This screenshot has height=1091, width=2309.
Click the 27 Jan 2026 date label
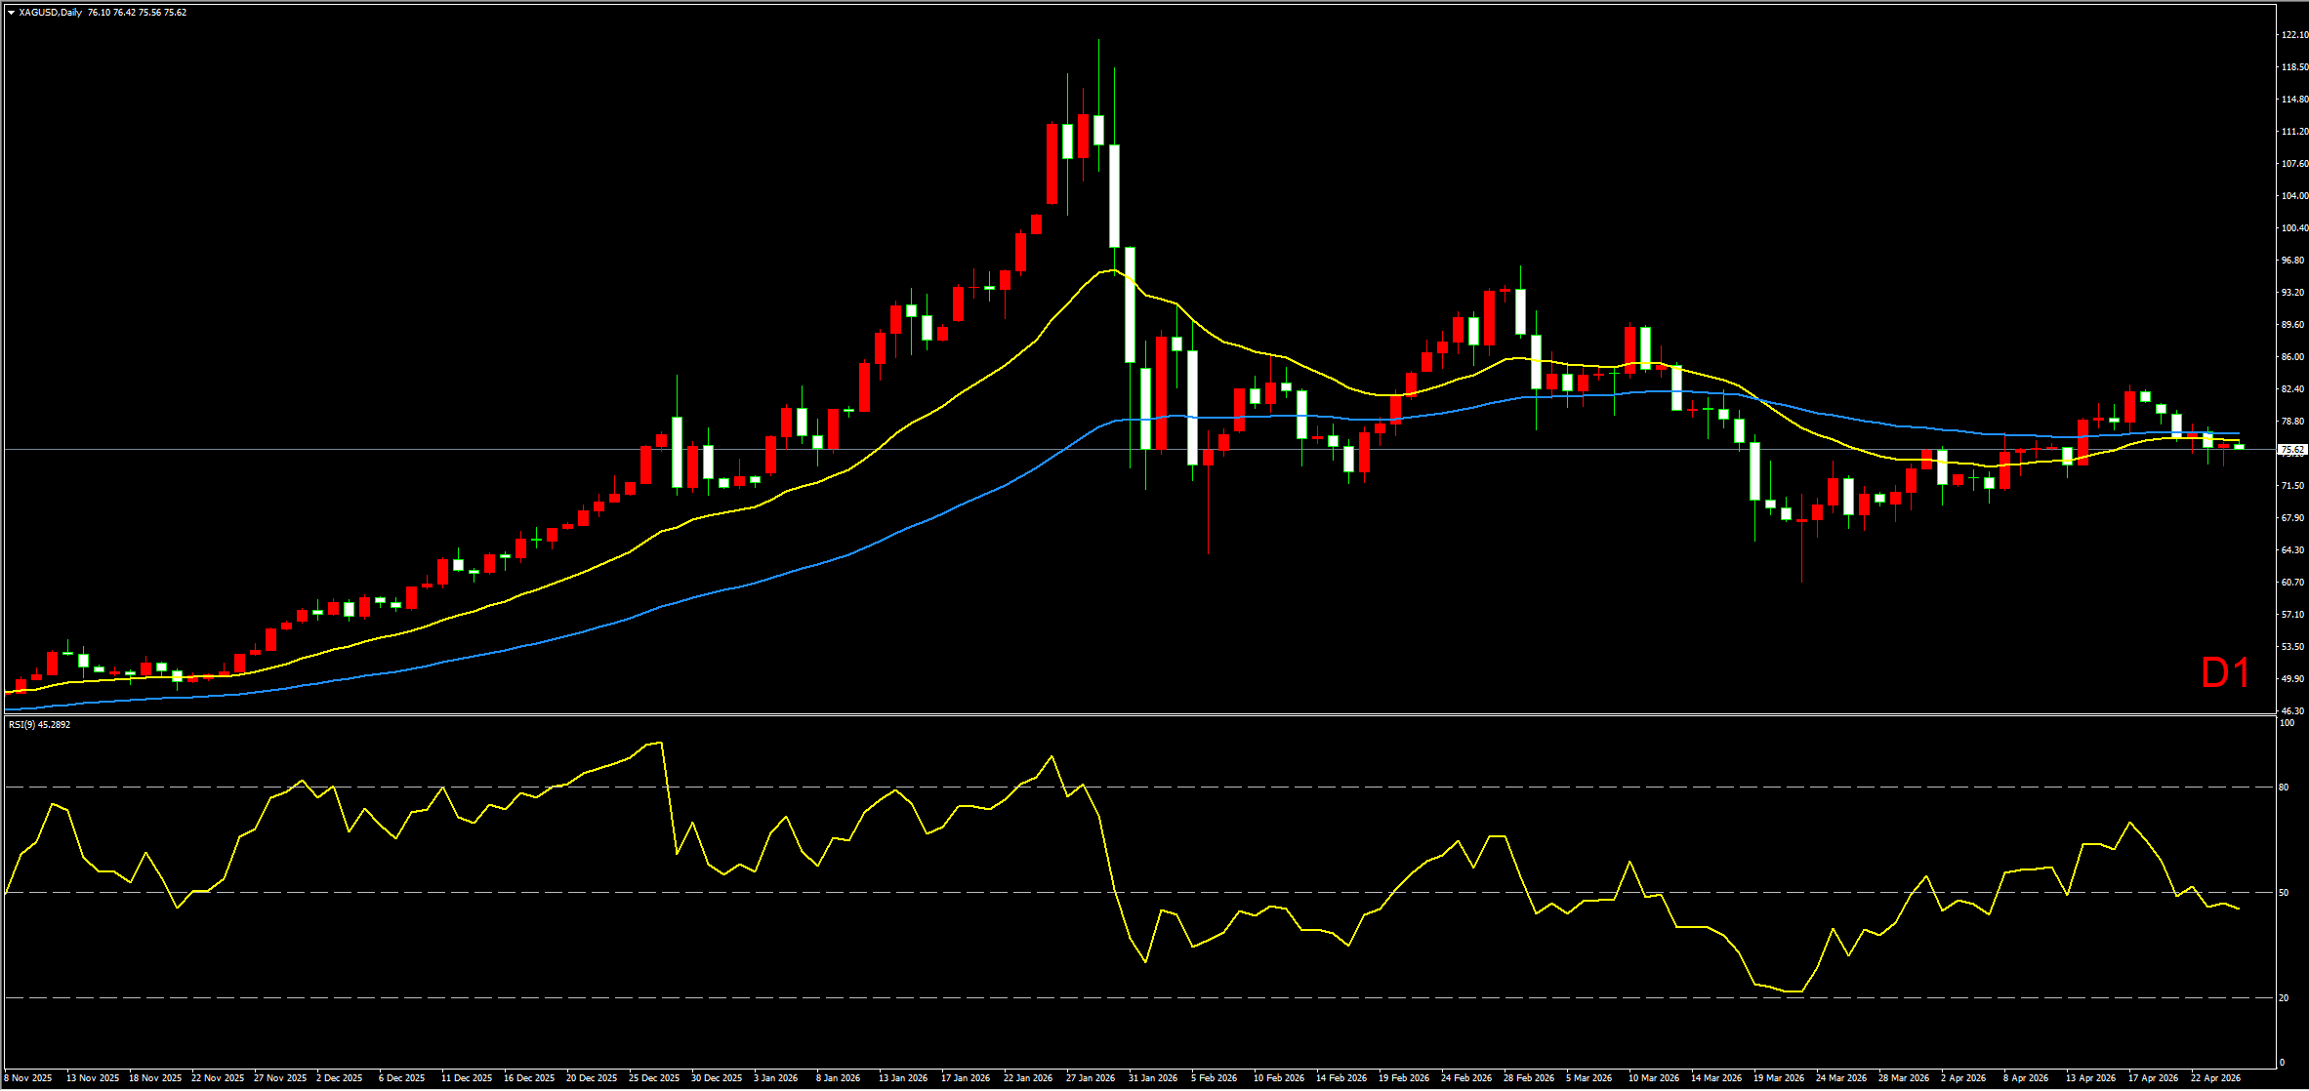(1091, 1078)
